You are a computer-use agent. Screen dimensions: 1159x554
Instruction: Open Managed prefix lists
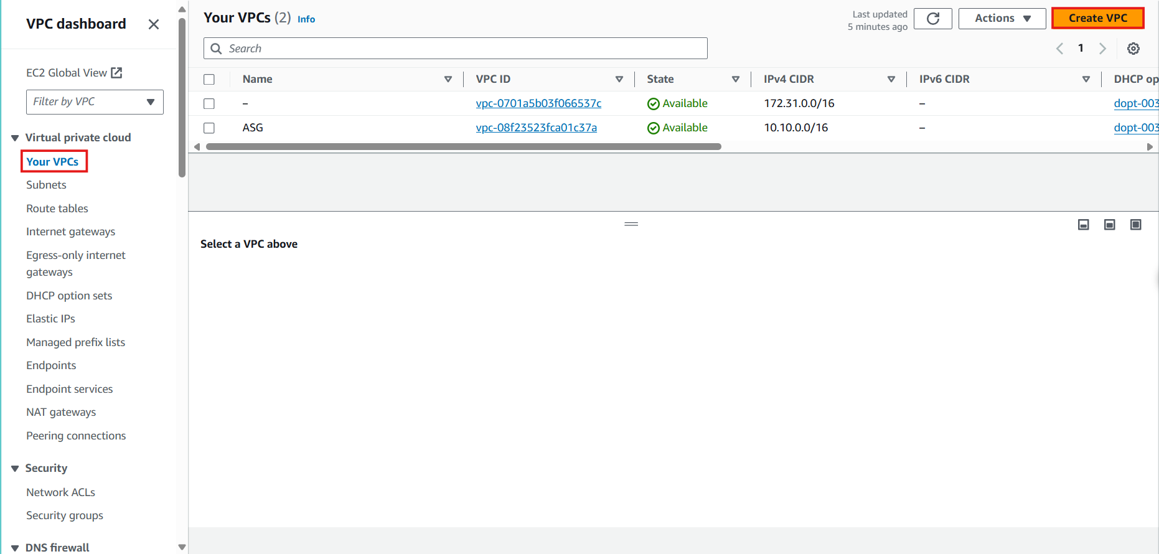76,342
